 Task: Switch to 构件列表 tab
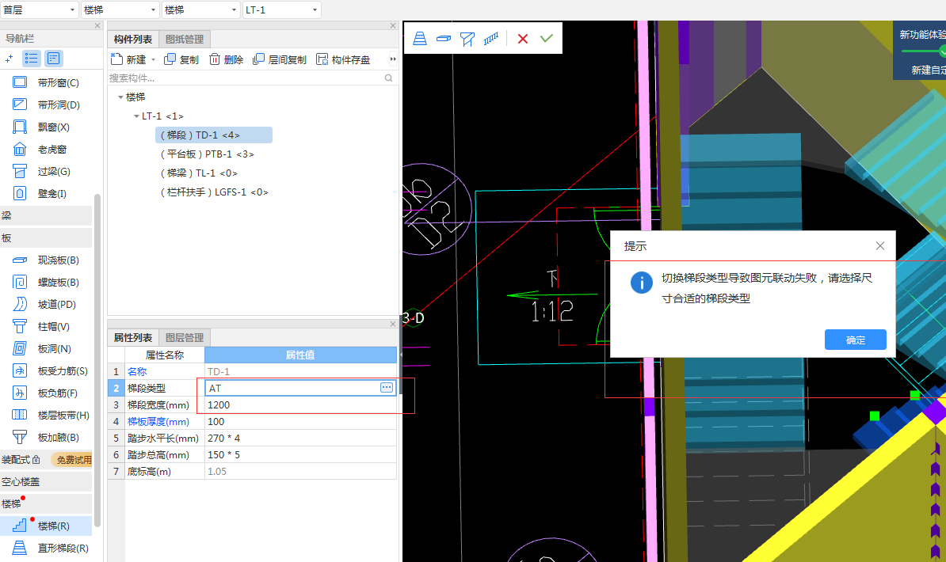coord(133,40)
